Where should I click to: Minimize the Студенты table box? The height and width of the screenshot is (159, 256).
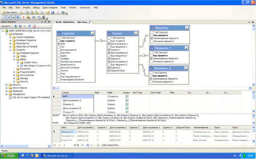[x=92, y=33]
